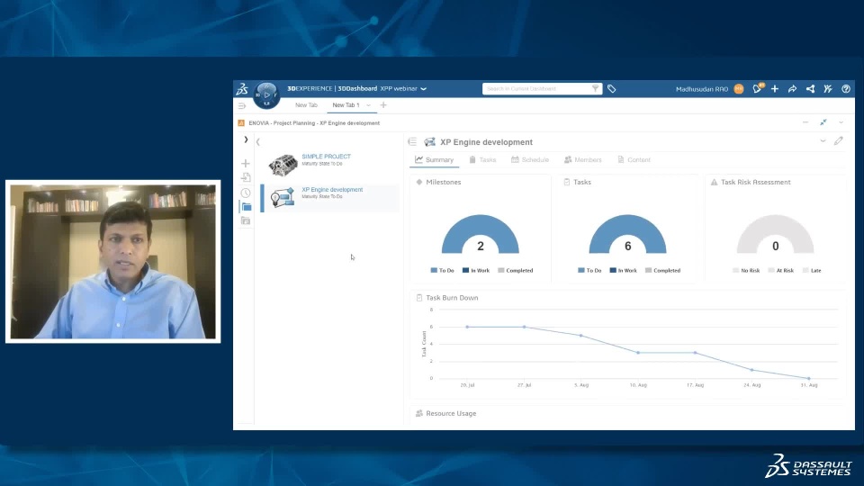
Task: Click the Dassault 3DS logo in top bar
Action: pyautogui.click(x=242, y=89)
